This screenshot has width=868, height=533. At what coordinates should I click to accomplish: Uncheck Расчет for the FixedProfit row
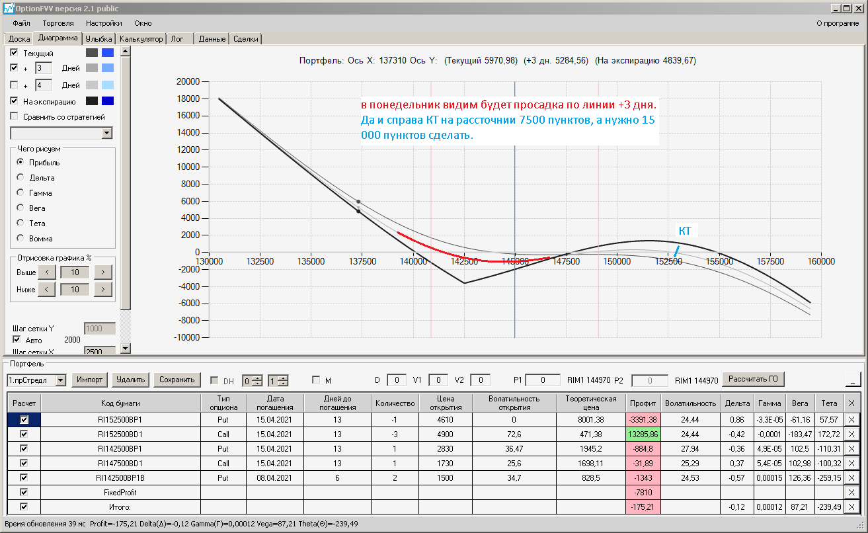click(x=24, y=492)
